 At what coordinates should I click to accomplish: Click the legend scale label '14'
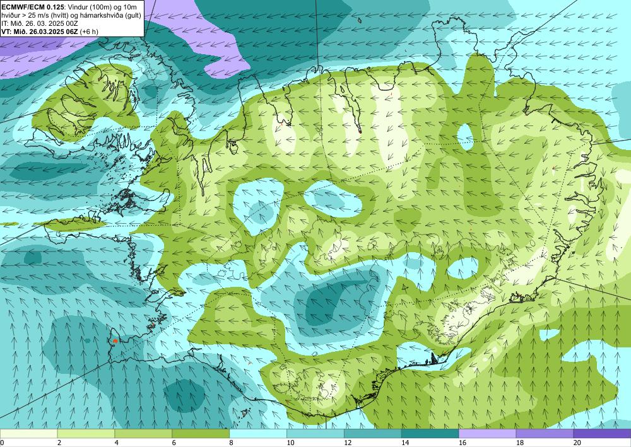pos(405,443)
